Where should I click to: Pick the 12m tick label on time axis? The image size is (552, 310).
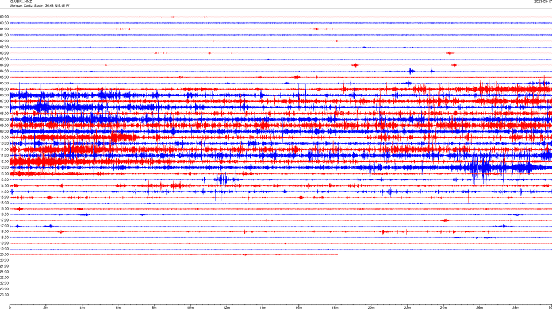click(227, 308)
